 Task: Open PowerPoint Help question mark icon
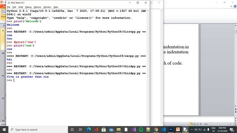[x=235, y=6]
